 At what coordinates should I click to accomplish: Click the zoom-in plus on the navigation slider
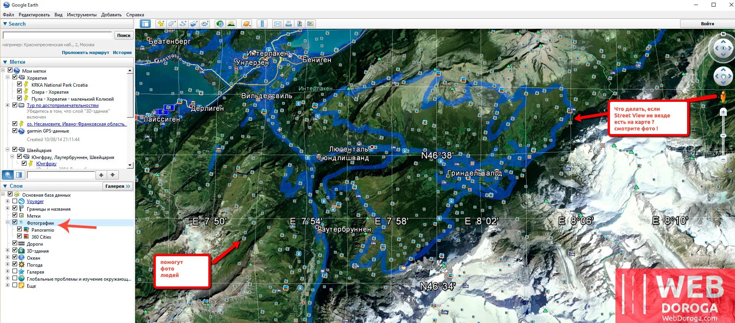(x=723, y=112)
